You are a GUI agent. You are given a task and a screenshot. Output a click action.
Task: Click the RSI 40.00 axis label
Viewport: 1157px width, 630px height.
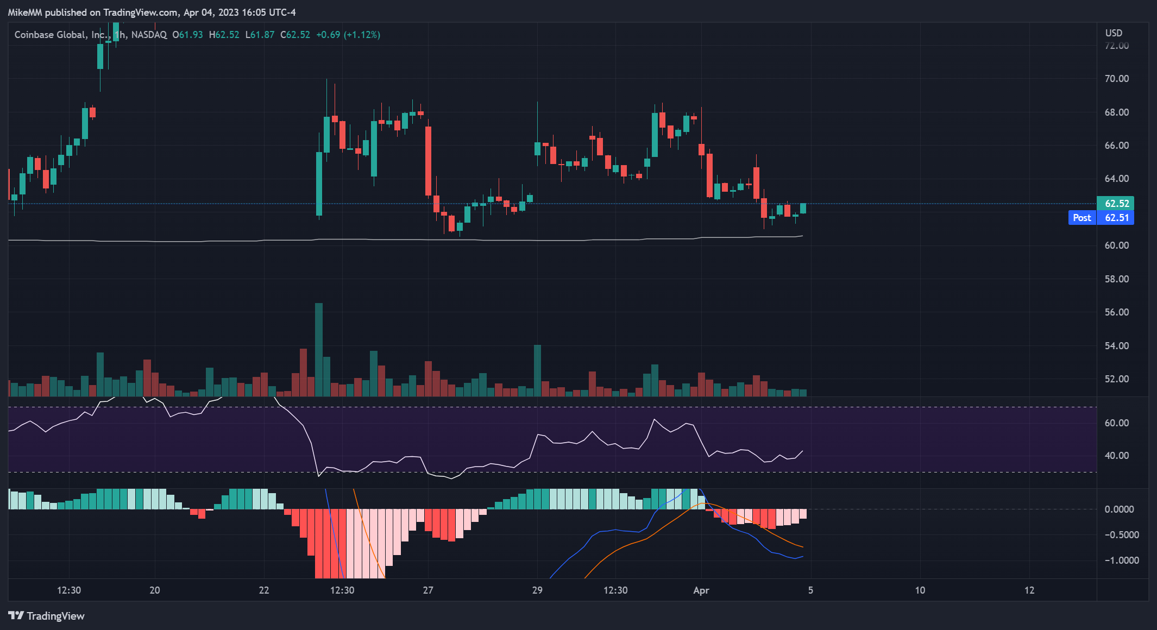click(x=1117, y=456)
